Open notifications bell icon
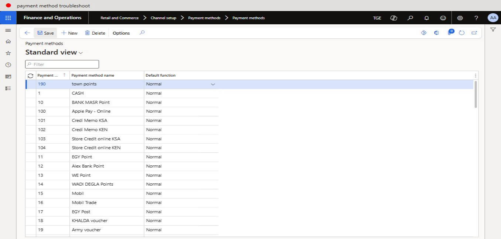 (x=426, y=18)
